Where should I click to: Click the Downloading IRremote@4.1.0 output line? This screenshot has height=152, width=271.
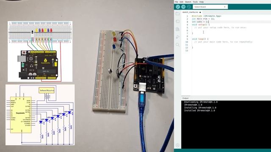tap(201, 102)
